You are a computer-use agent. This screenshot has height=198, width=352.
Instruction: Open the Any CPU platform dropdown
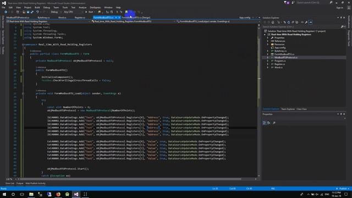pos(73,12)
